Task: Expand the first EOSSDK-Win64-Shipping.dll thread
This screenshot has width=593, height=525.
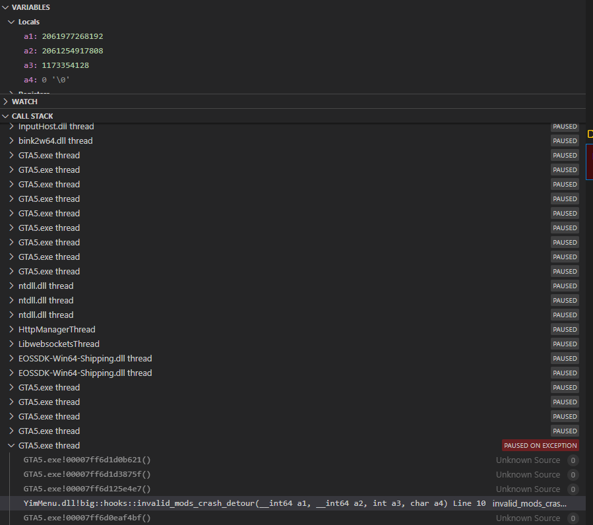Action: (11, 358)
